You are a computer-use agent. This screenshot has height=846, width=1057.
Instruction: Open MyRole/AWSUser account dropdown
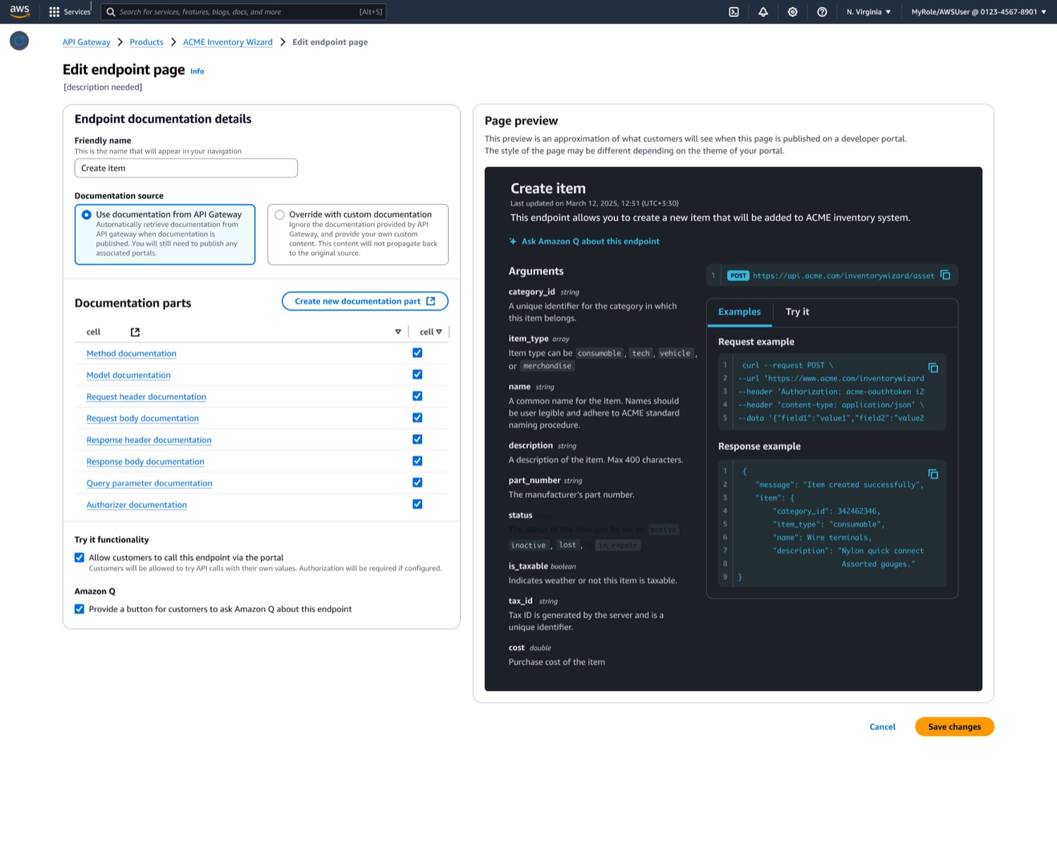[979, 12]
